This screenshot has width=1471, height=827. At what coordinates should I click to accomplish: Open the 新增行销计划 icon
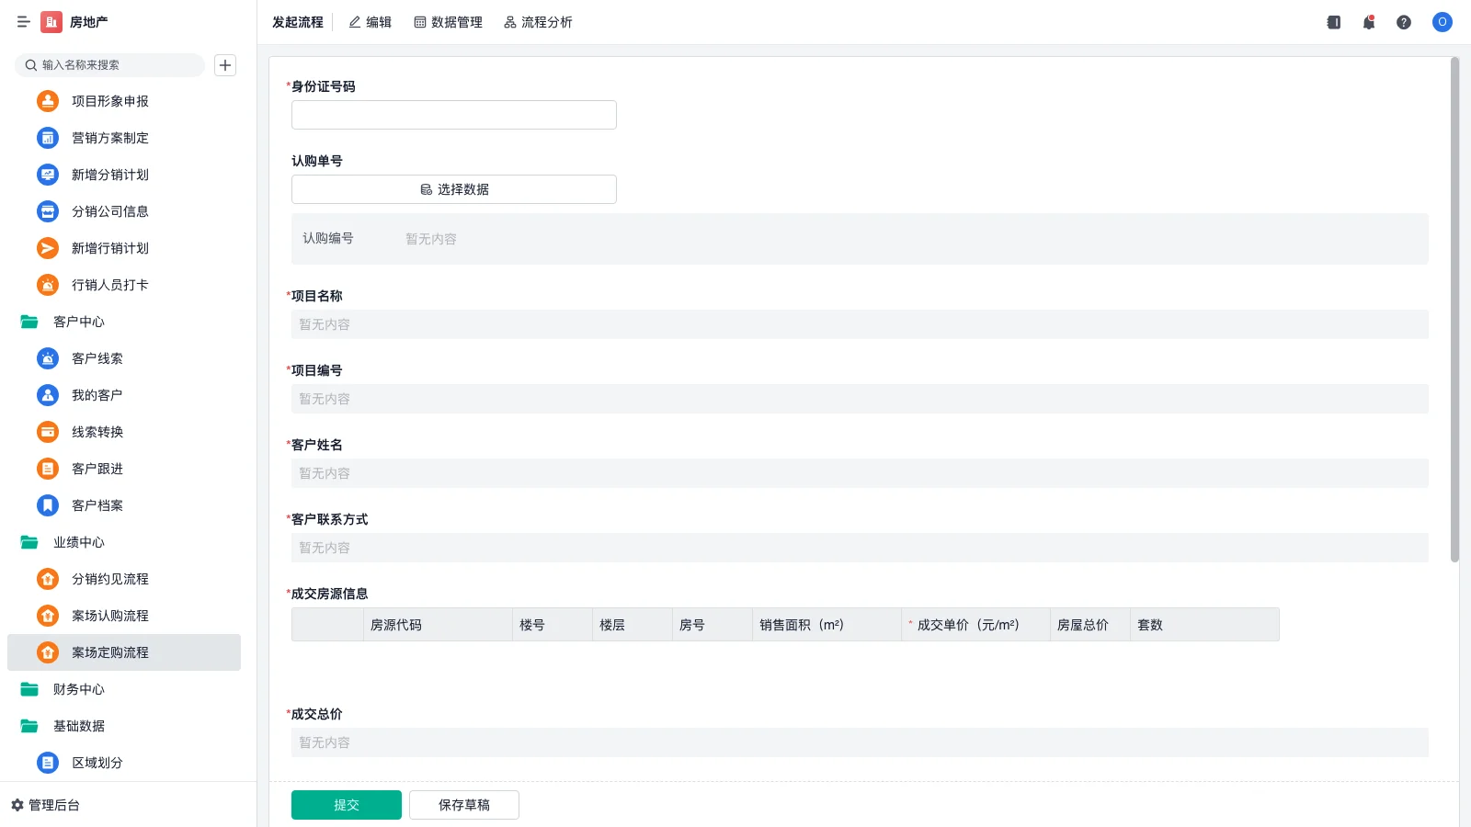click(48, 248)
